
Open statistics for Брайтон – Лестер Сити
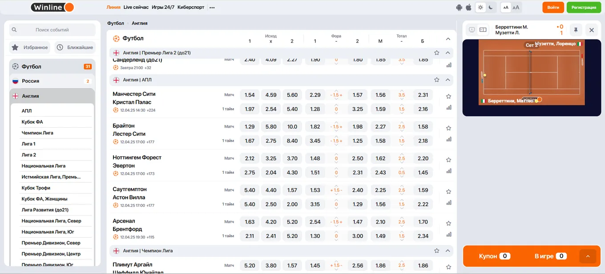[449, 139]
